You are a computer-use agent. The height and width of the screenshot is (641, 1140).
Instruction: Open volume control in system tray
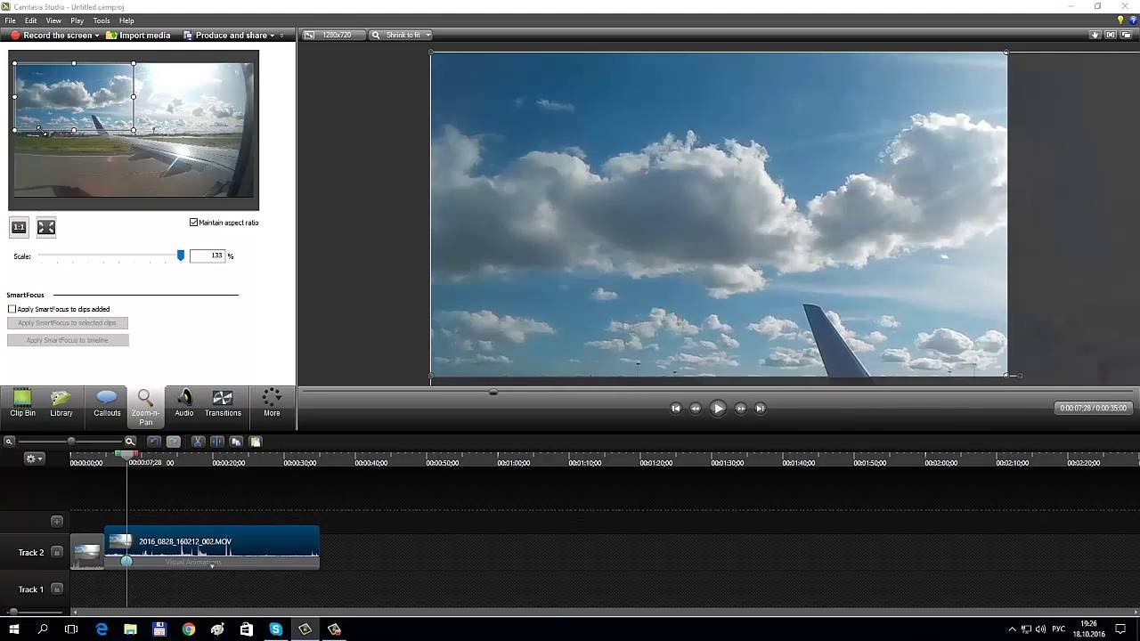(1041, 629)
